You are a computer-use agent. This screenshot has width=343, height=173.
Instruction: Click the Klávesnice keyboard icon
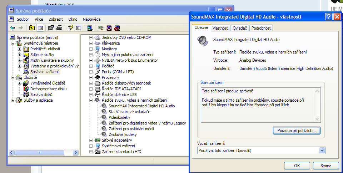click(x=97, y=43)
